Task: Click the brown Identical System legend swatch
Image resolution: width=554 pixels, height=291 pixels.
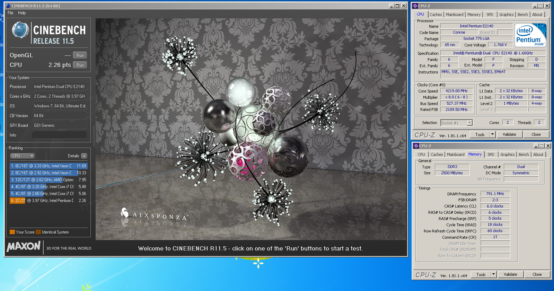Action: click(38, 232)
